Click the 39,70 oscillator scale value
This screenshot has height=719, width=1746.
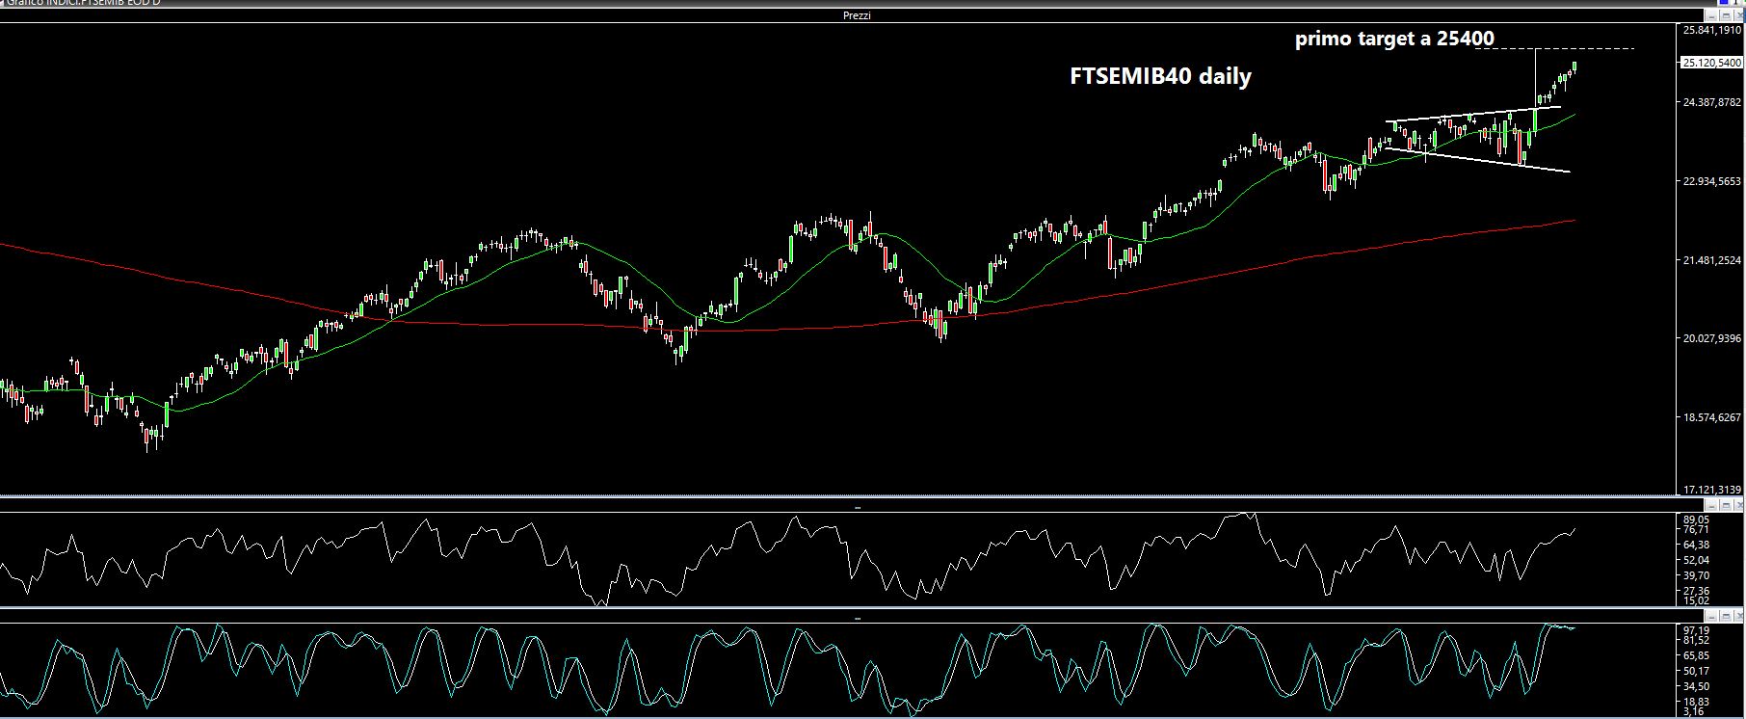[1696, 575]
